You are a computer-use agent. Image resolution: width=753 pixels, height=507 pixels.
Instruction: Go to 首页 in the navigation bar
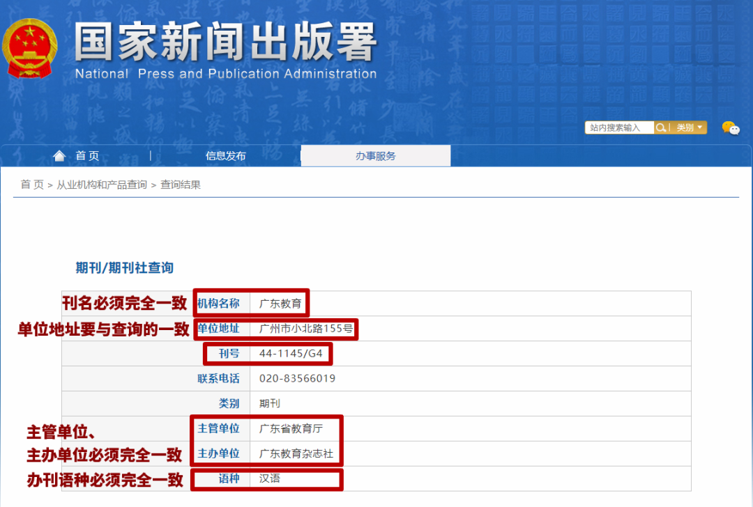(87, 156)
